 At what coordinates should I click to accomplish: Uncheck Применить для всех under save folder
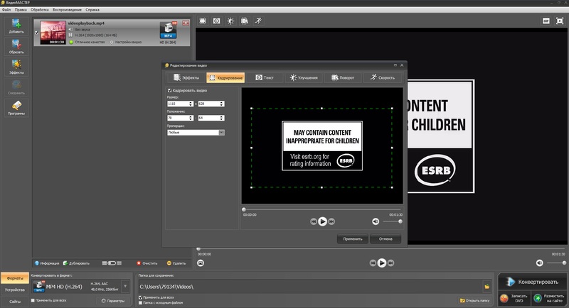(x=140, y=297)
